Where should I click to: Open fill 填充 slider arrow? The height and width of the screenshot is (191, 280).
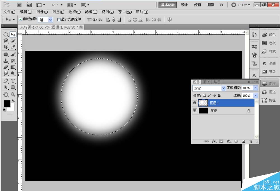(255, 95)
